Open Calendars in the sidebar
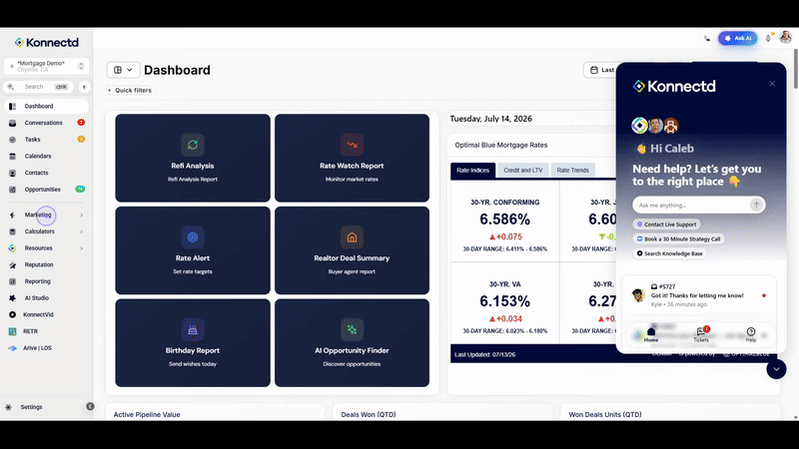Viewport: 799px width, 449px height. pyautogui.click(x=46, y=157)
